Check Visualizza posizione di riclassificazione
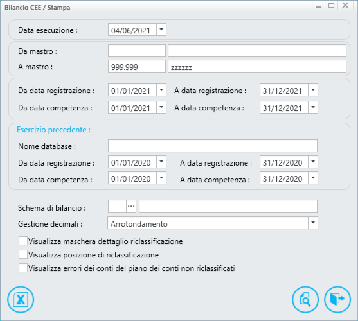This screenshot has height=321, width=358. pos(23,254)
